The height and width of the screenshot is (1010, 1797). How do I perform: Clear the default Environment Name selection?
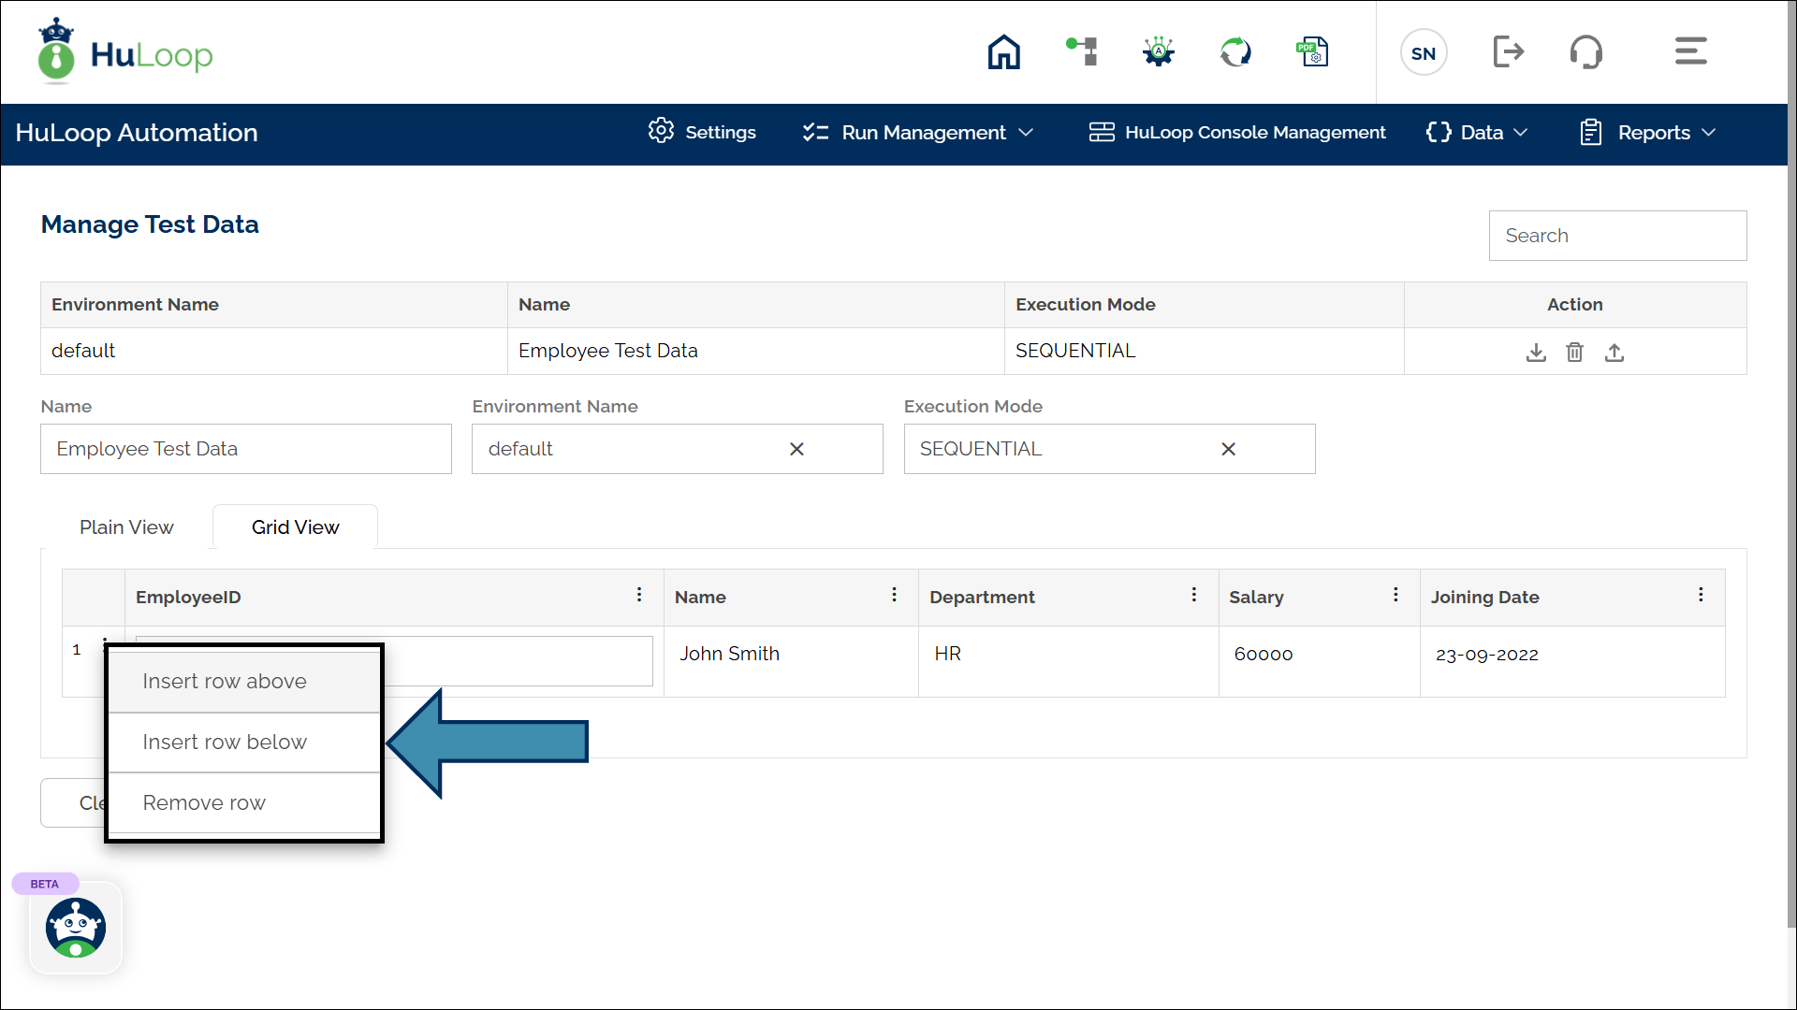point(796,450)
